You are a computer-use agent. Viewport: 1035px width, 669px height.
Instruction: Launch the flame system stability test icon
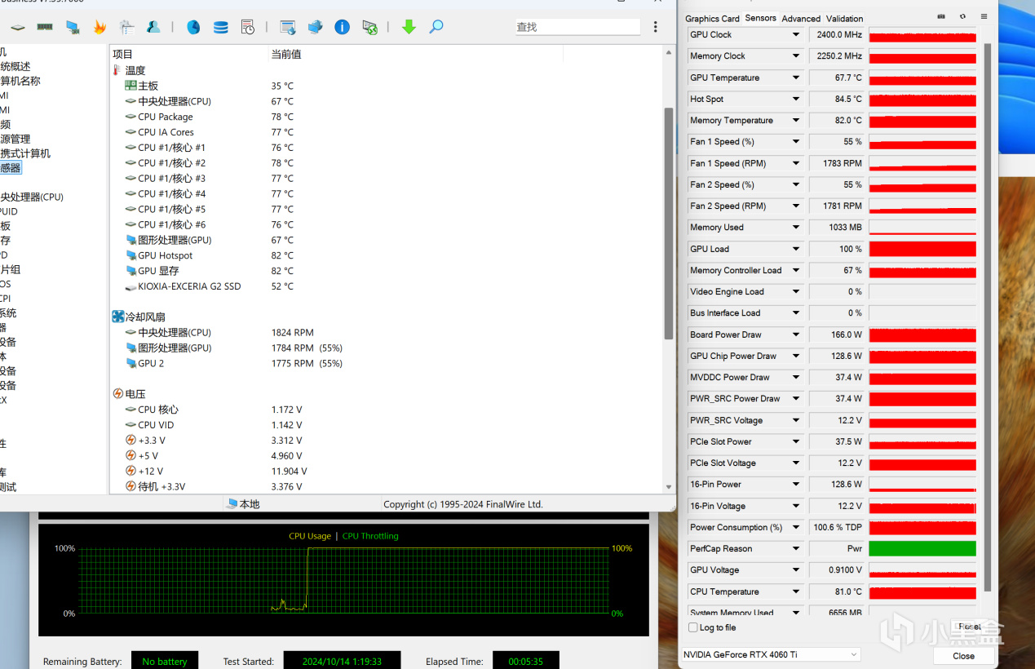[100, 28]
